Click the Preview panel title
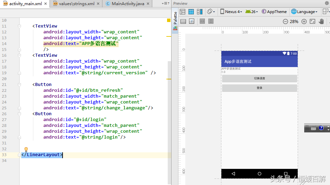This screenshot has height=185, width=330. click(x=180, y=3)
